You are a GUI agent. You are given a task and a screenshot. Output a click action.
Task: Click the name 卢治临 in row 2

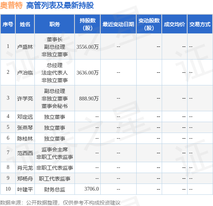coord(25,73)
